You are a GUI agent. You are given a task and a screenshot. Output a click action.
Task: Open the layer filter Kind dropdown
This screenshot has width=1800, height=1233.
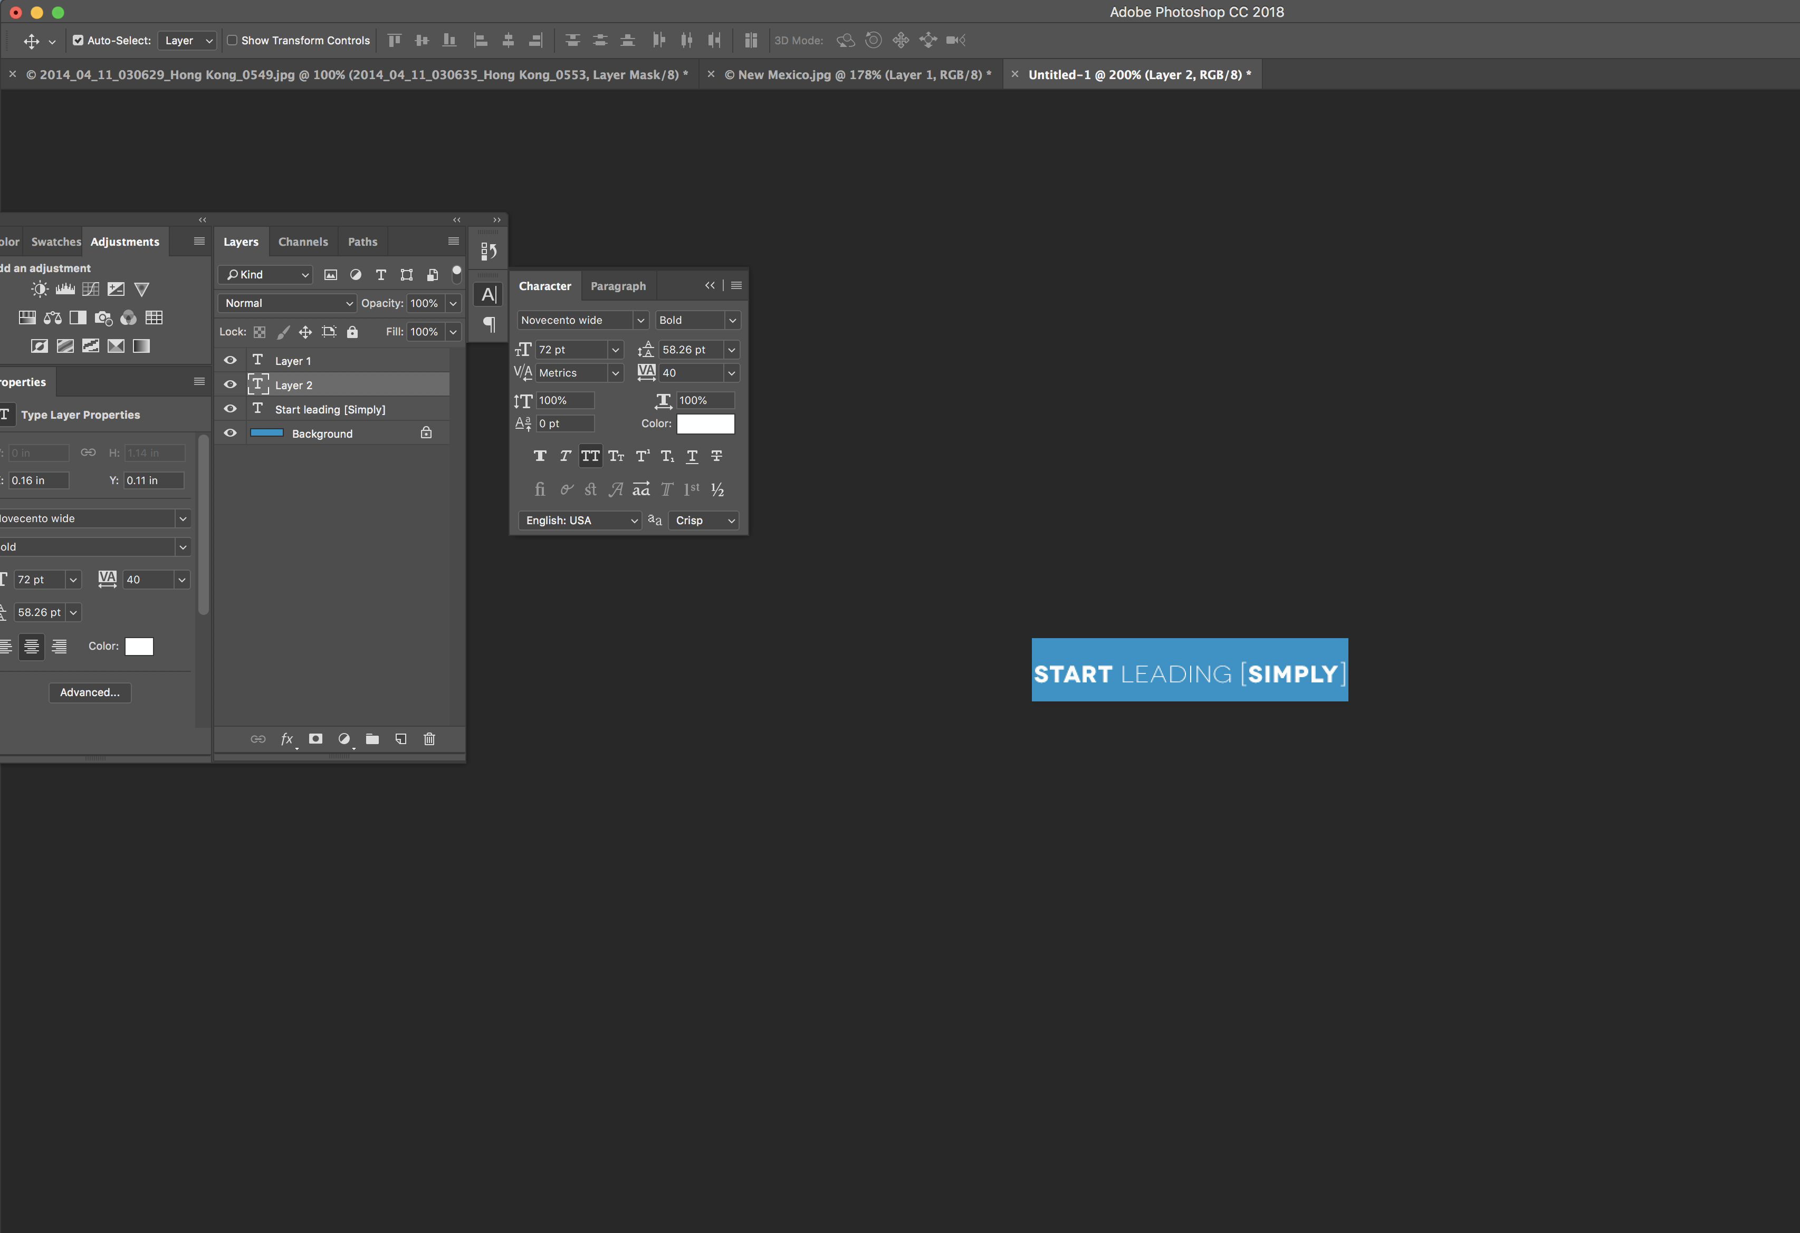click(x=266, y=275)
